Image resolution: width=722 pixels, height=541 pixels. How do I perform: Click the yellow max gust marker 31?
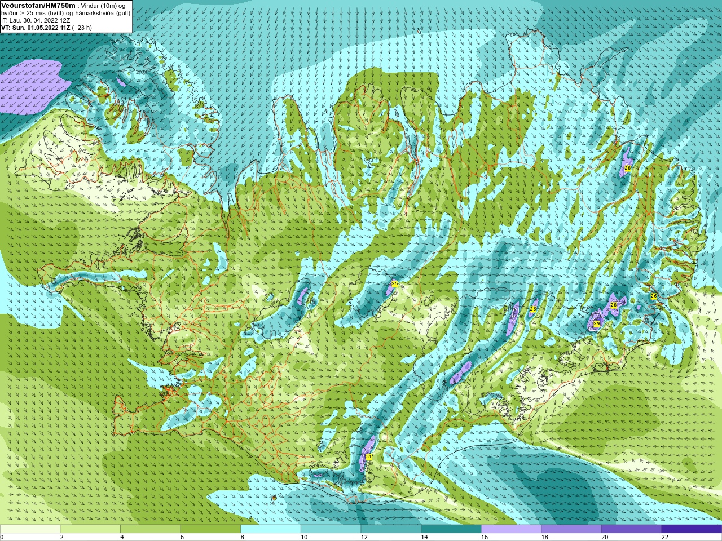point(368,456)
